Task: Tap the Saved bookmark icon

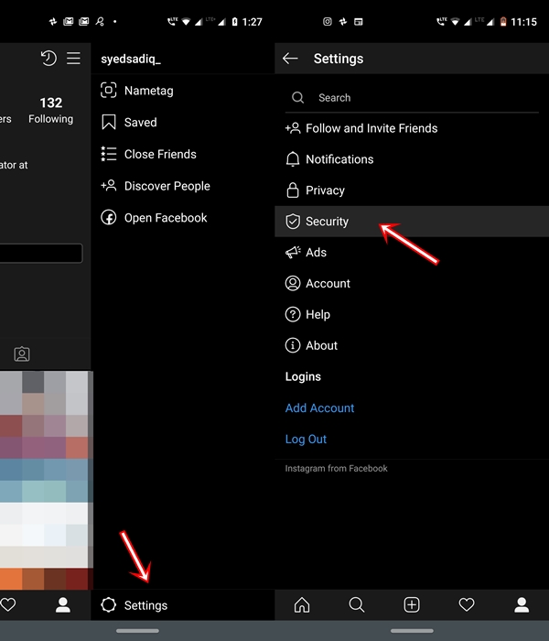Action: [109, 122]
